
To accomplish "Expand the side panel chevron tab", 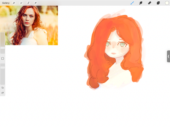I will (x=169, y=56).
